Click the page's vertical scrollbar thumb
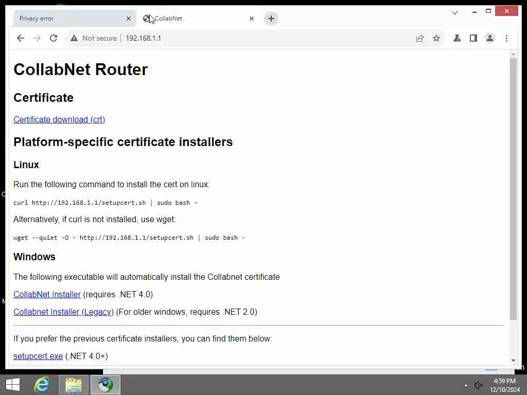527x395 pixels. pos(513,189)
